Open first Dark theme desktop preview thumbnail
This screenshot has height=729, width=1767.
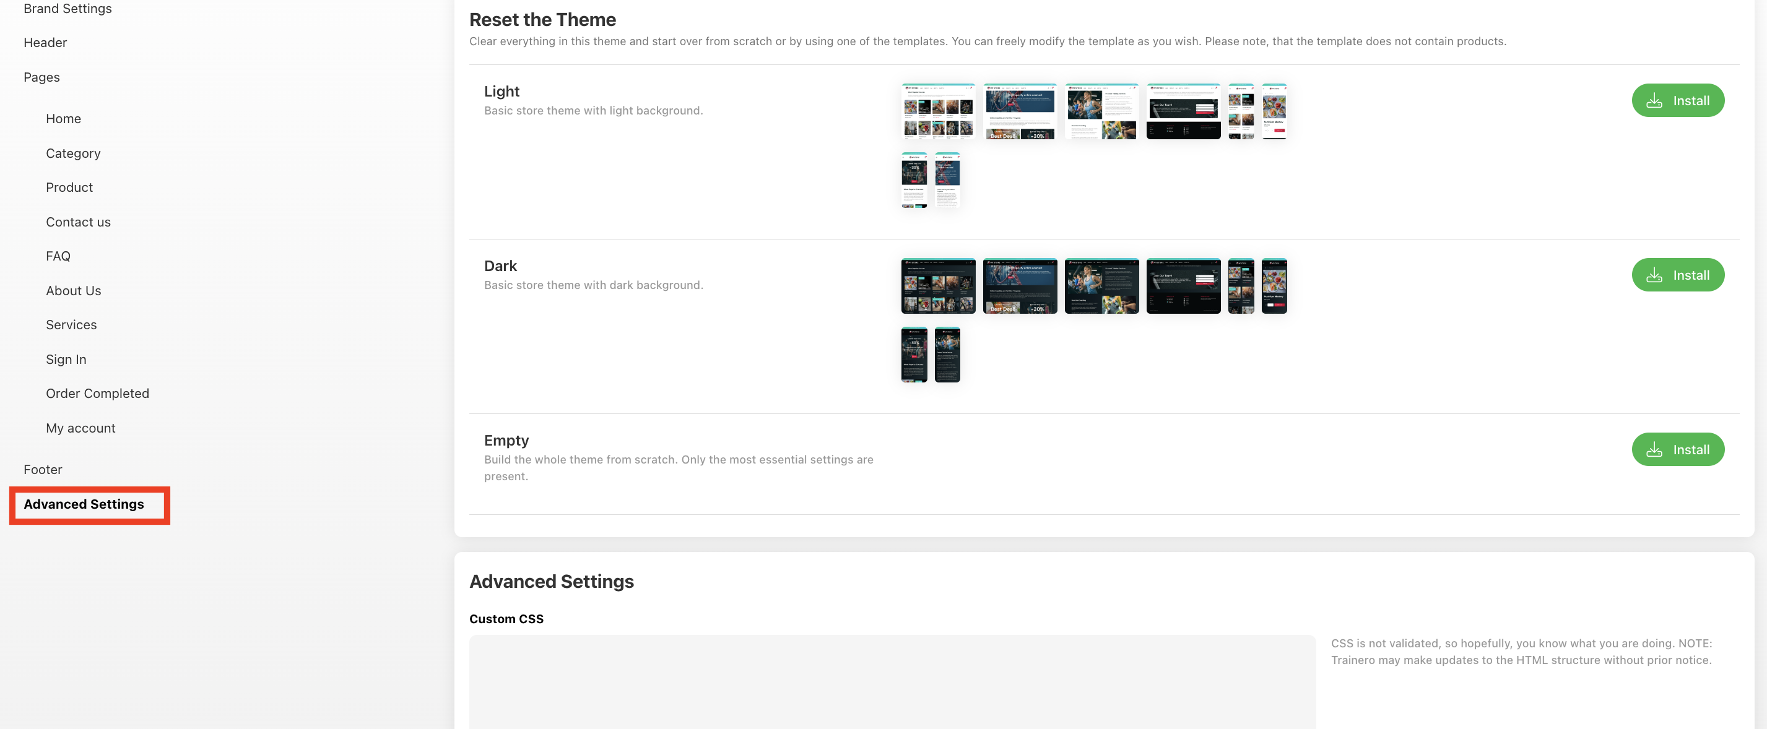click(938, 286)
